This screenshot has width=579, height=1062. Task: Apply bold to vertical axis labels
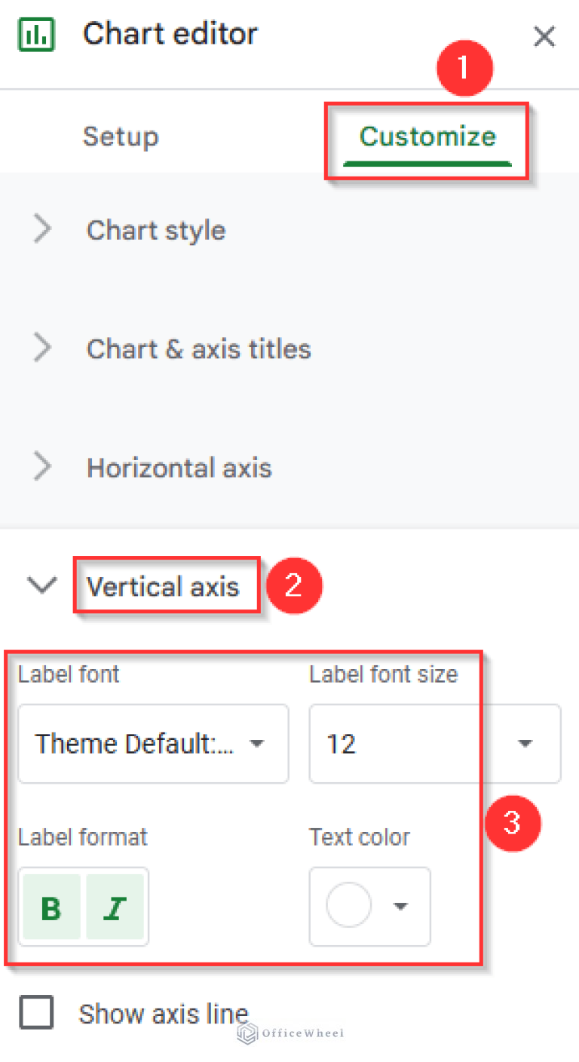(51, 907)
